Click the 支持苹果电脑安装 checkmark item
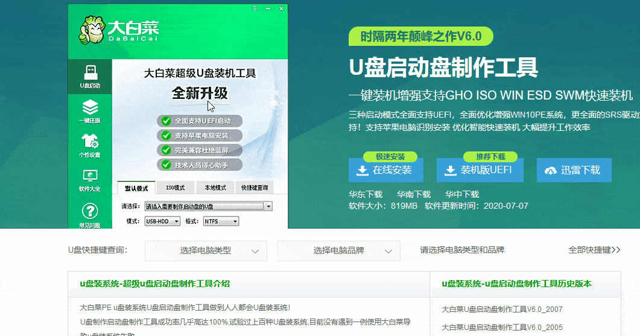The height and width of the screenshot is (336, 640). [x=200, y=136]
